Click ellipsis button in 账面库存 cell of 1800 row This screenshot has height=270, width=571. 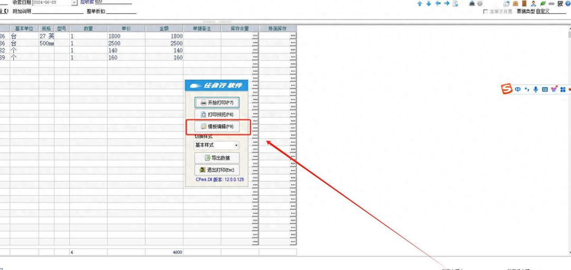click(293, 36)
